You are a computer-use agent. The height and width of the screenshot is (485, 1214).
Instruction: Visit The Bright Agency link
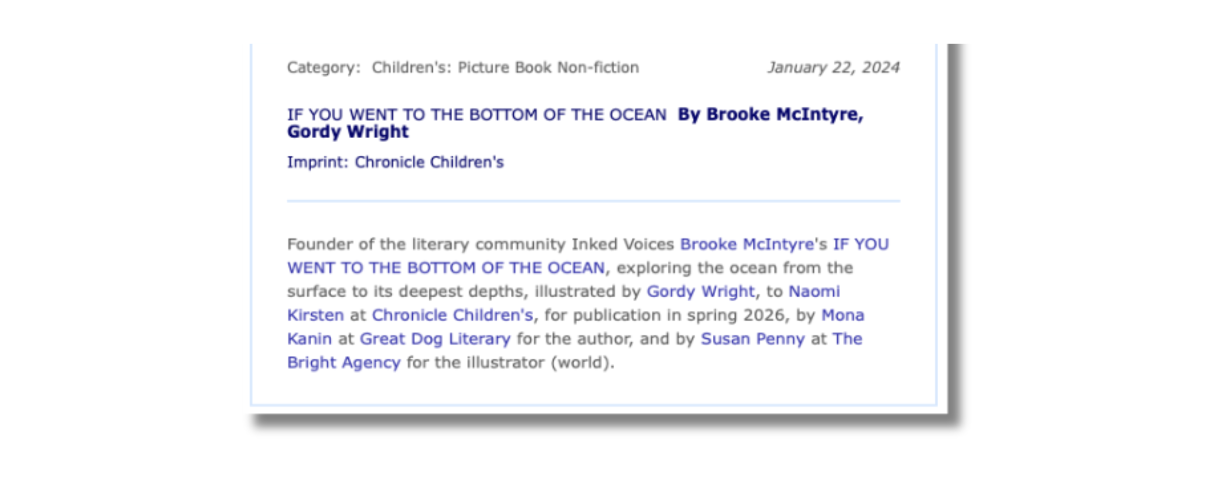coord(343,363)
